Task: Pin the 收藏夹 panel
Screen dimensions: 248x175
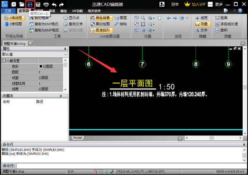Action: 61,96
